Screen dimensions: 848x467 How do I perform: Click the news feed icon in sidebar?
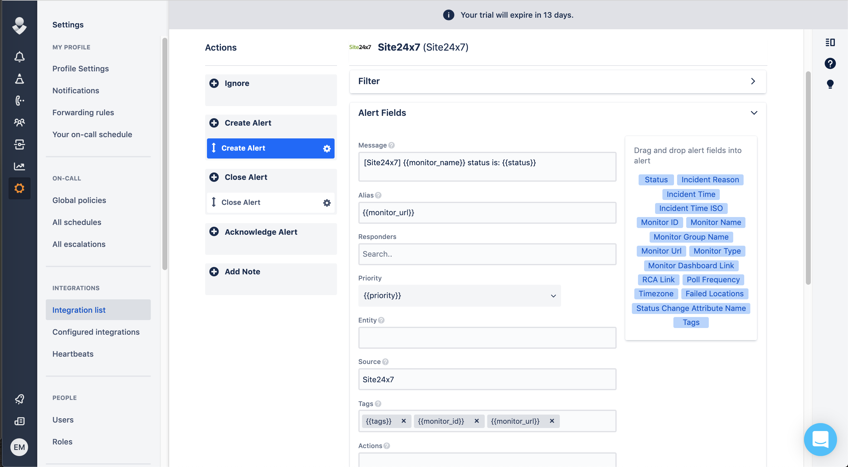pyautogui.click(x=20, y=421)
